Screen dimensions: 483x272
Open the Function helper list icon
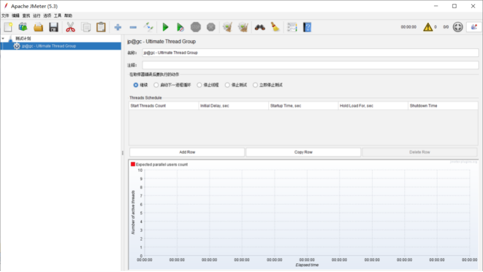click(292, 27)
